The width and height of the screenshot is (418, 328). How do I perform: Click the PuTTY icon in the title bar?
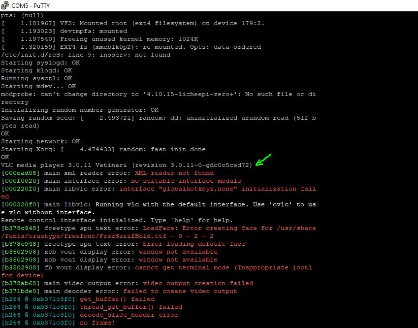point(4,5)
